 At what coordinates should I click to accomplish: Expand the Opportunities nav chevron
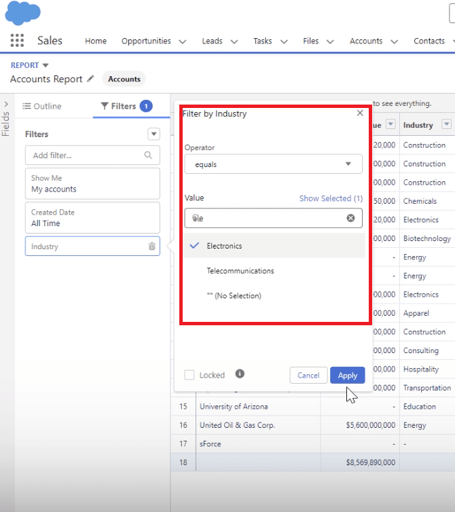pyautogui.click(x=182, y=41)
